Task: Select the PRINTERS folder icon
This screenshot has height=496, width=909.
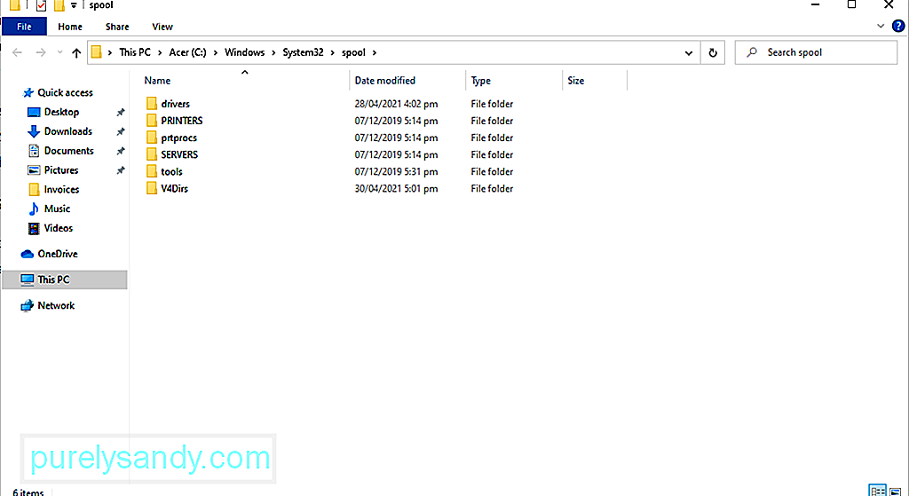Action: coord(151,121)
